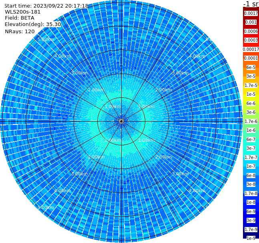
Task: Select the WLS200s-181 instrument label
Action: 23,12
